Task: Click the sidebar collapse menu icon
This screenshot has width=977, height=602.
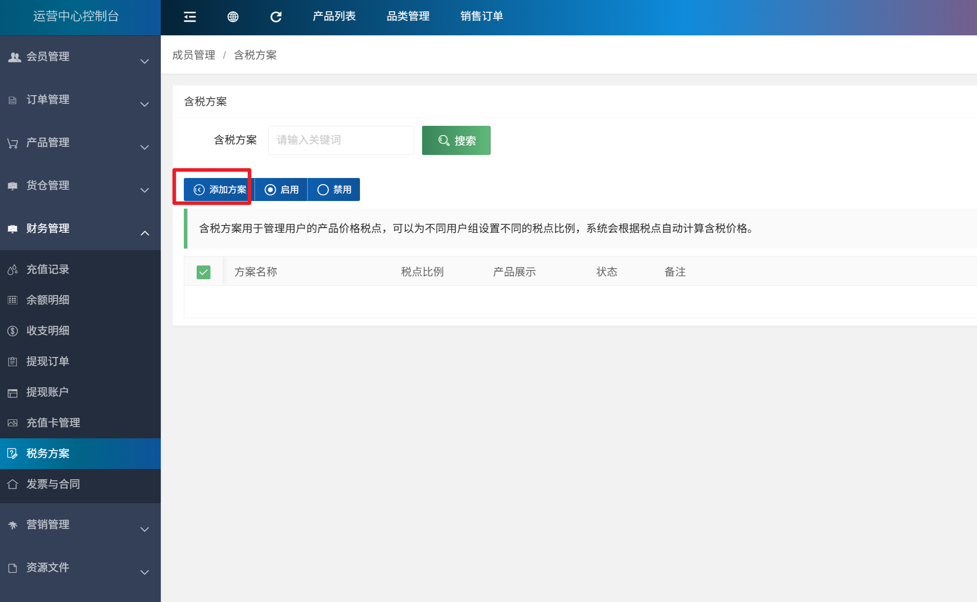Action: (190, 17)
